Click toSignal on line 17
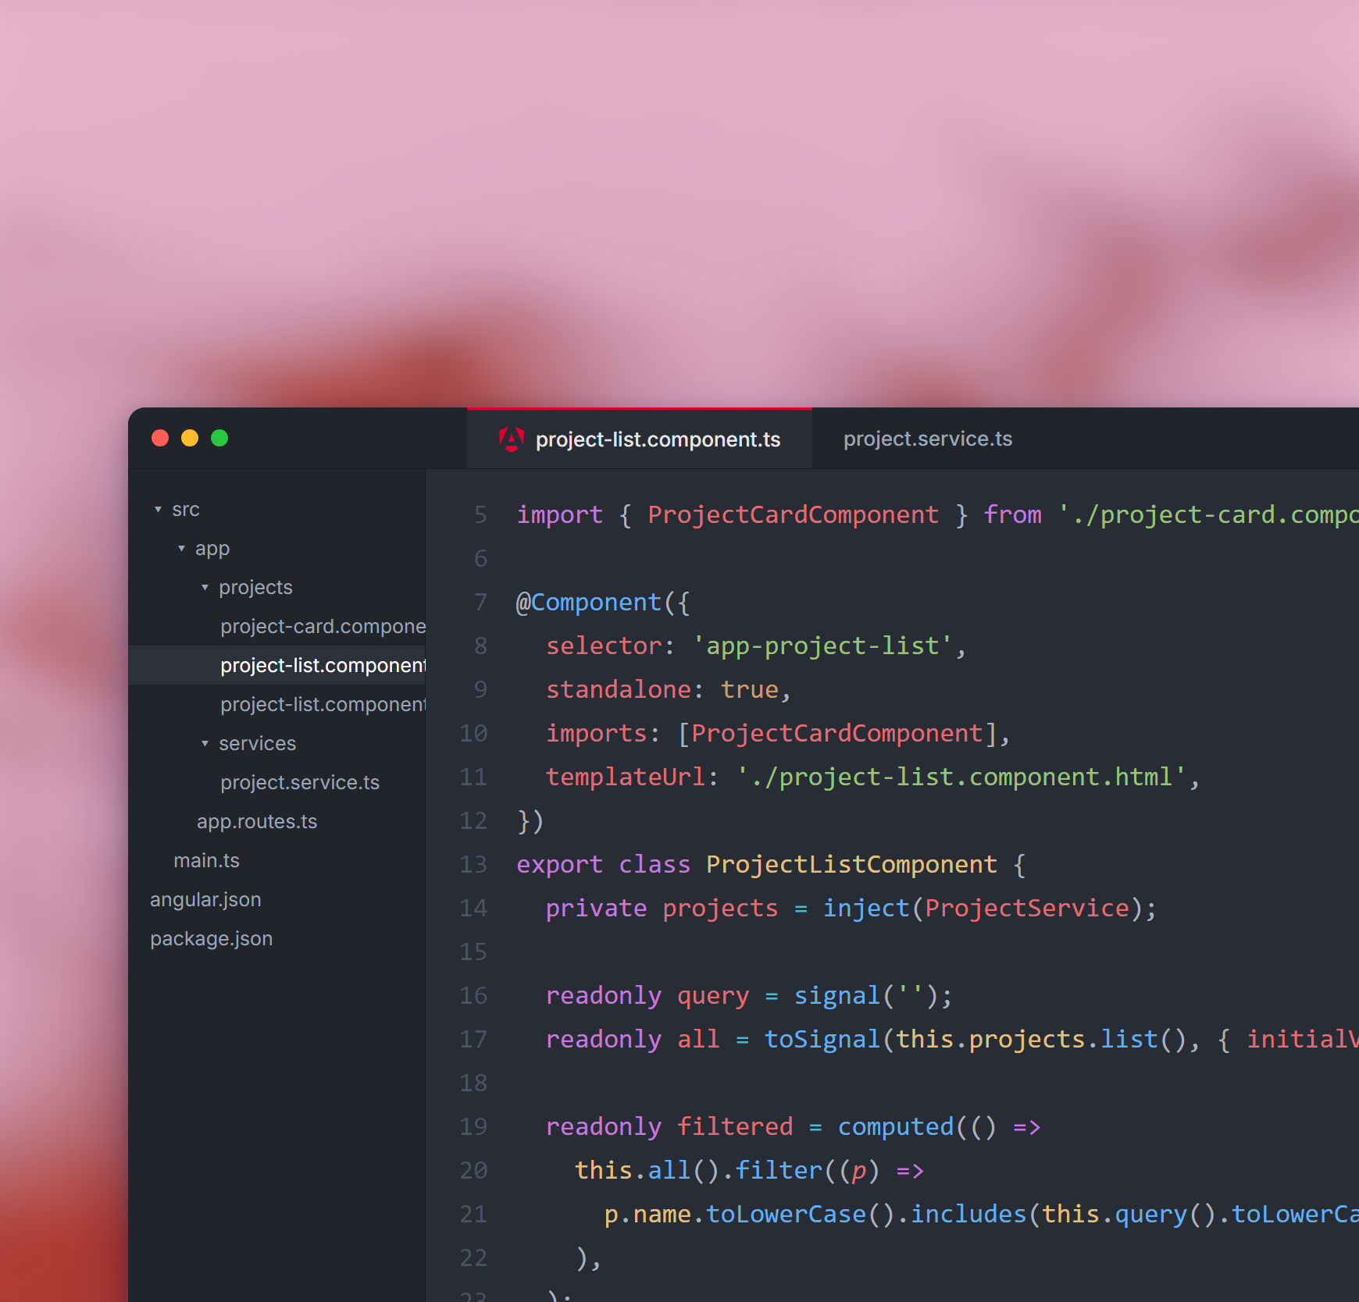 [x=822, y=1039]
